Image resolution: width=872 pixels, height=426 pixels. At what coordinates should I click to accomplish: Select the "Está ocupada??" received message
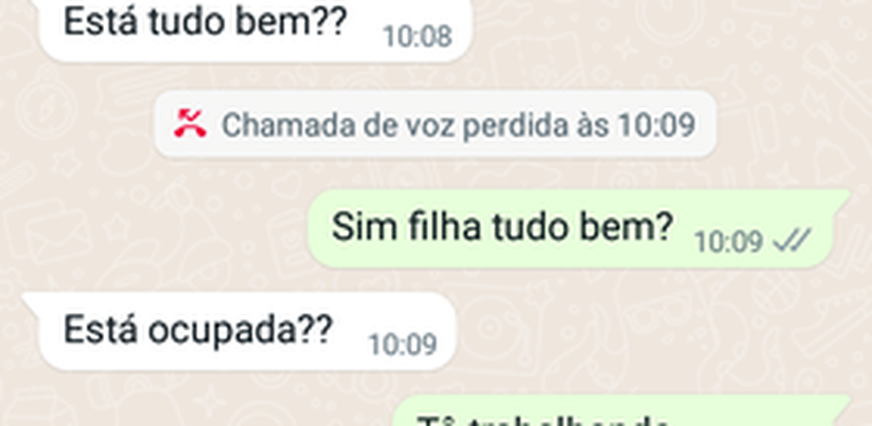239,332
